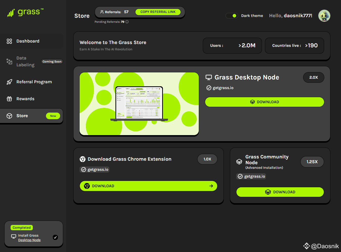Click the verified icon under Grass Desktop Node
Screen dimensions: 341x252
coord(209,88)
